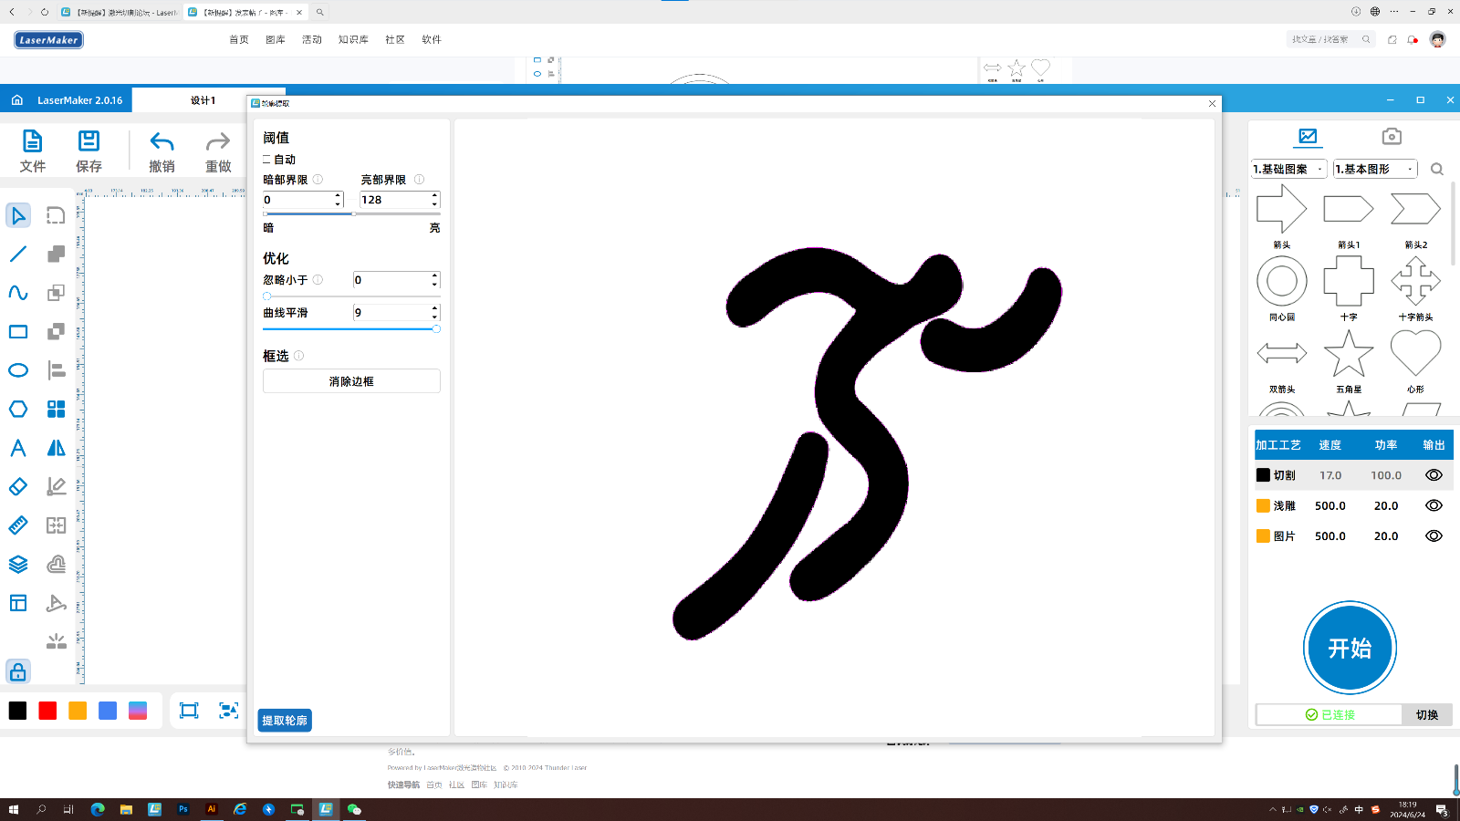The image size is (1460, 821).
Task: Click the 撤销 undo icon
Action: click(x=162, y=142)
